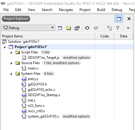
Task: Select GD32VF1xx_Target.js file
Action: (44, 58)
